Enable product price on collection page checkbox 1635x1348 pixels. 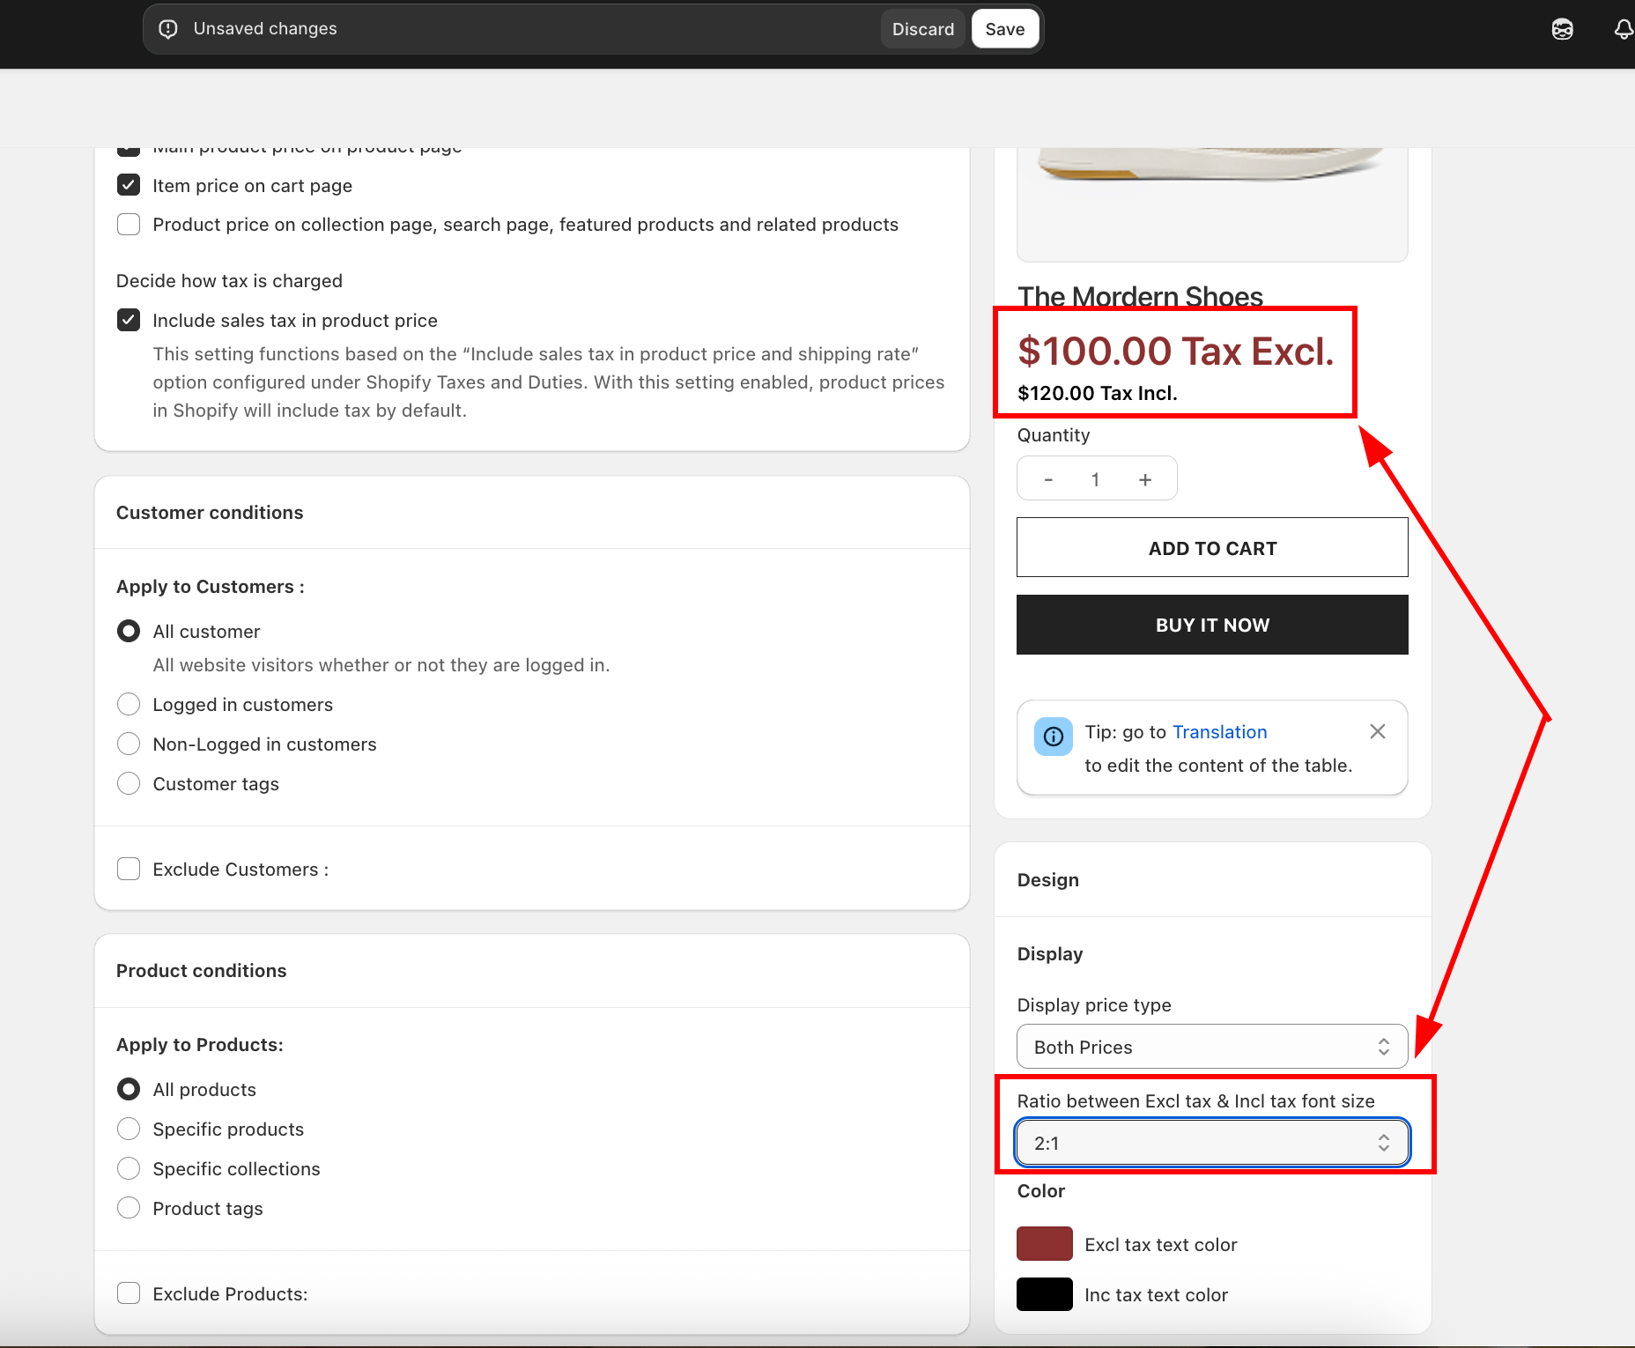pyautogui.click(x=129, y=225)
